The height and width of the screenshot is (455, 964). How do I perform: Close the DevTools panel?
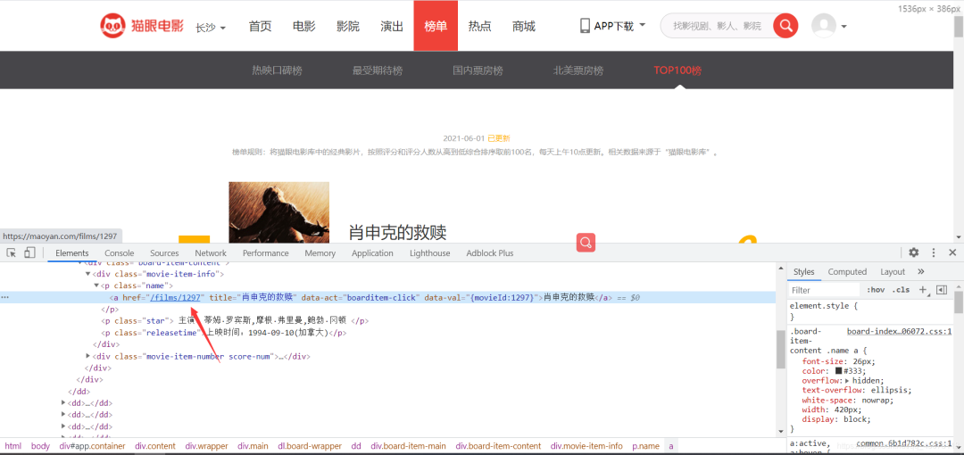coord(952,253)
